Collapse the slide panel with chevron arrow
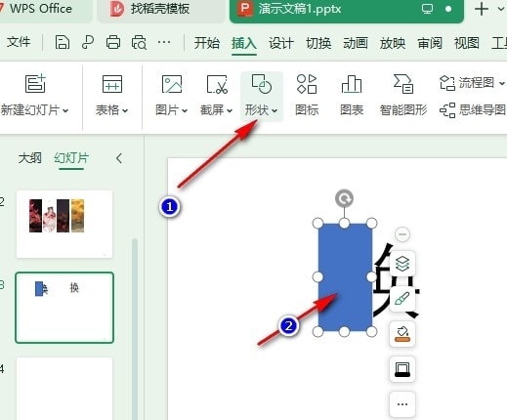The width and height of the screenshot is (507, 420). tap(119, 158)
